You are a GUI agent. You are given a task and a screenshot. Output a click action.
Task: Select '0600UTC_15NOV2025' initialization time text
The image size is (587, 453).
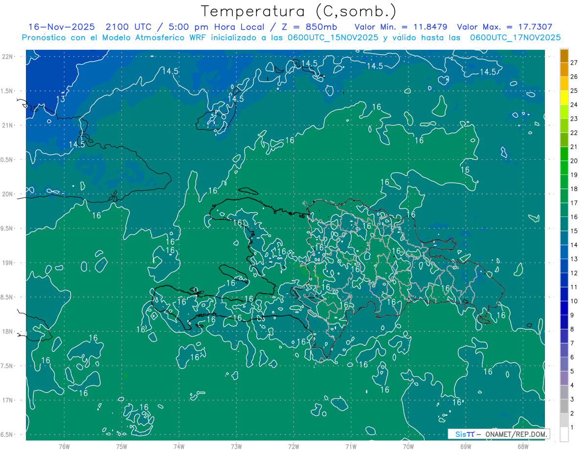point(331,37)
